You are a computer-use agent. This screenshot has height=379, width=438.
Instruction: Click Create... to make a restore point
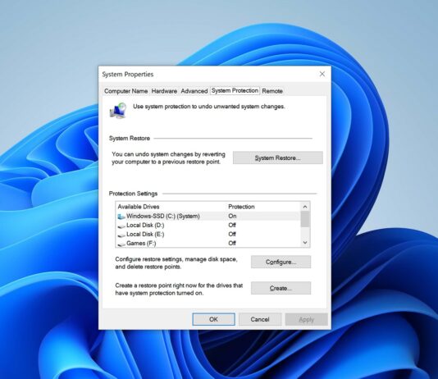coord(281,288)
